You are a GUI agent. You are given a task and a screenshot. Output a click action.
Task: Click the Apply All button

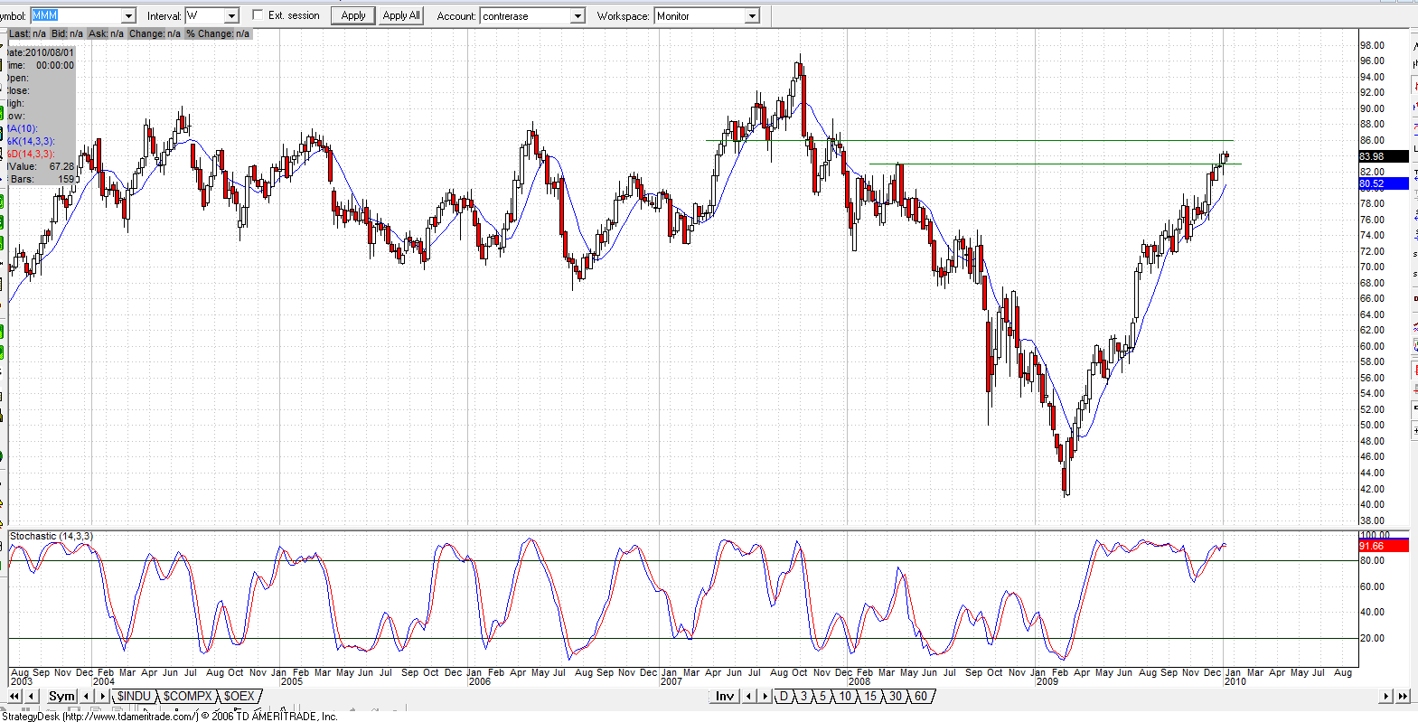(401, 15)
